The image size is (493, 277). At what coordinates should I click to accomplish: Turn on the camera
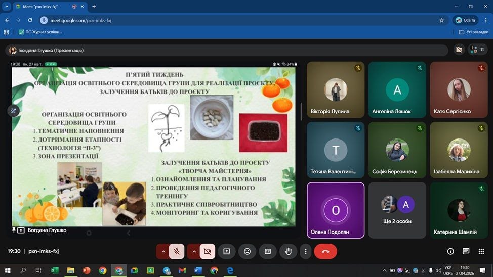click(207, 251)
